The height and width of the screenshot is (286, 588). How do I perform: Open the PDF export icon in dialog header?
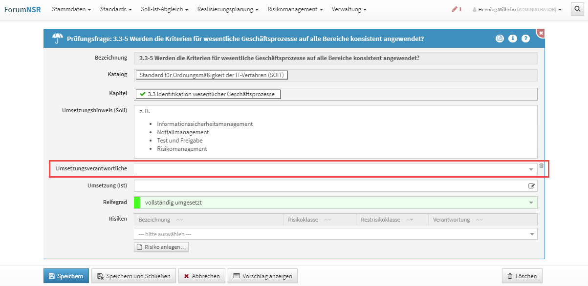tap(500, 39)
